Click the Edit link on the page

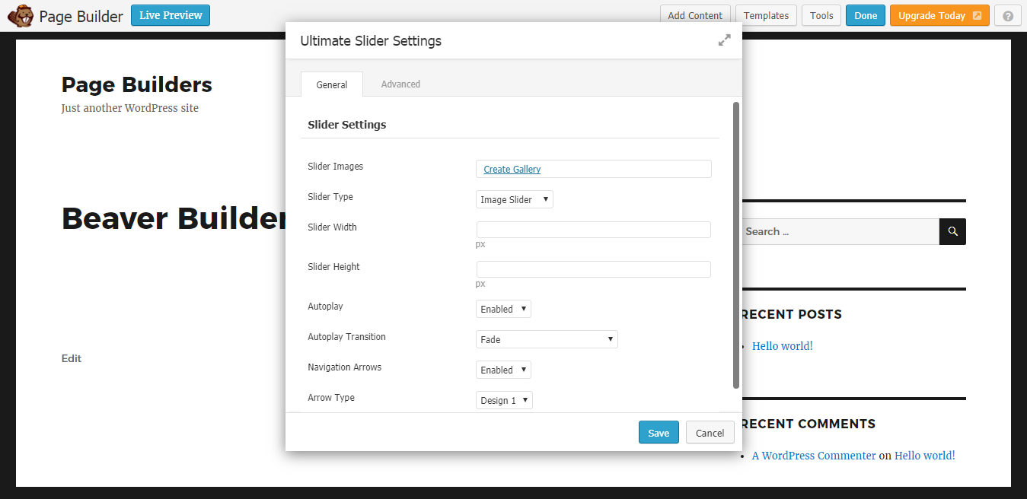coord(72,358)
